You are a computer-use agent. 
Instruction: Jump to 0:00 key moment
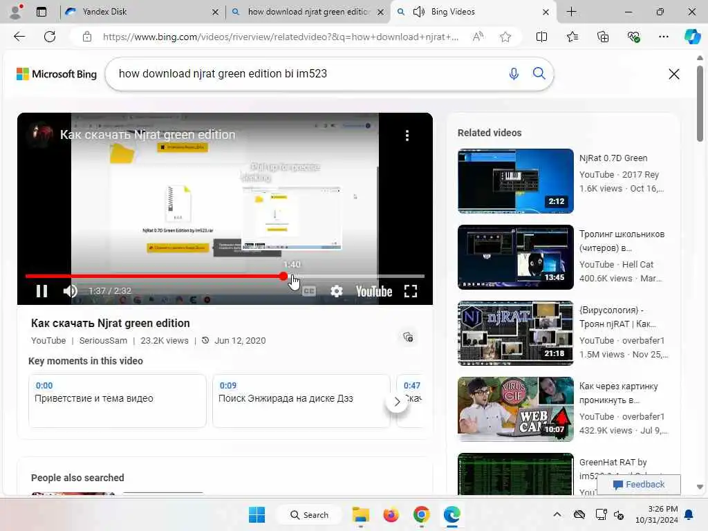pos(118,400)
